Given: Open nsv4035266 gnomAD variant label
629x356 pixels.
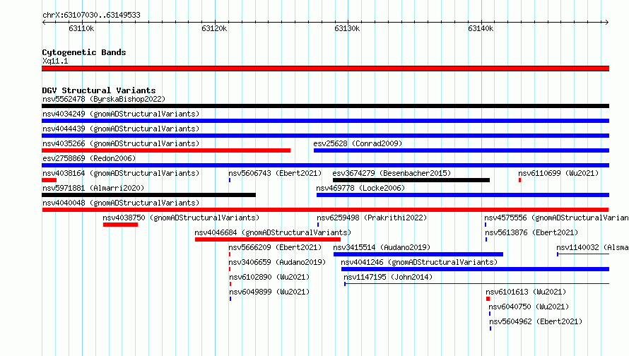Looking at the screenshot, I should (x=121, y=143).
